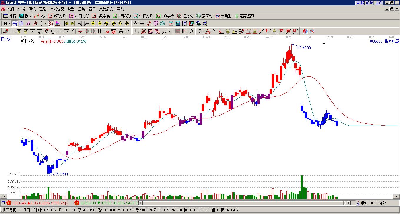This screenshot has height=214, width=400.
Task: Click the status bar table grid icon
Action: point(3,203)
